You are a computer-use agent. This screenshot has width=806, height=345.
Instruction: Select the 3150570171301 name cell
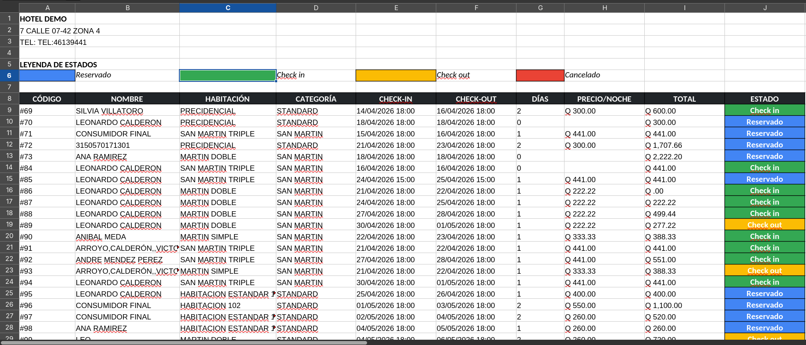127,145
